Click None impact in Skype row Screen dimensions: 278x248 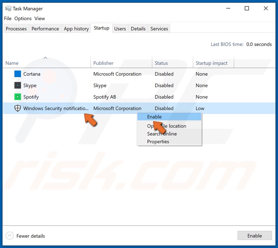tap(202, 85)
